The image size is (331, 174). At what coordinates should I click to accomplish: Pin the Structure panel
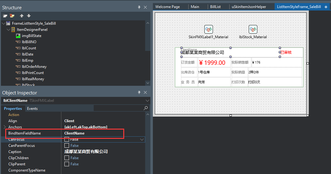pos(139,7)
